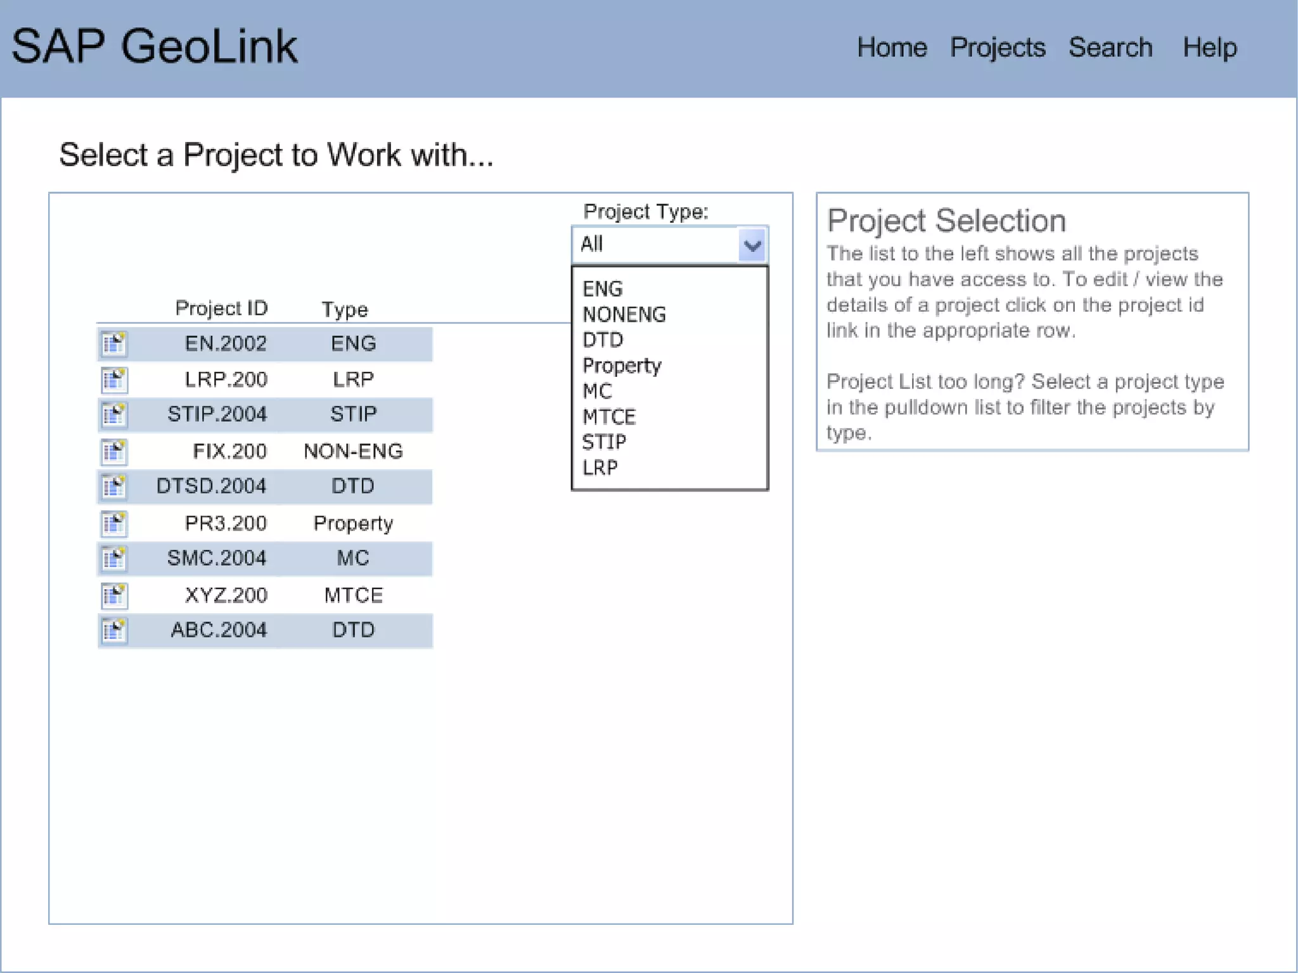Open project DTSD.2004 link
Viewport: 1298px width, 973px height.
click(211, 486)
